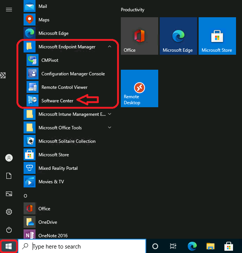Select CMPivot text label
The image size is (242, 253).
tap(50, 60)
